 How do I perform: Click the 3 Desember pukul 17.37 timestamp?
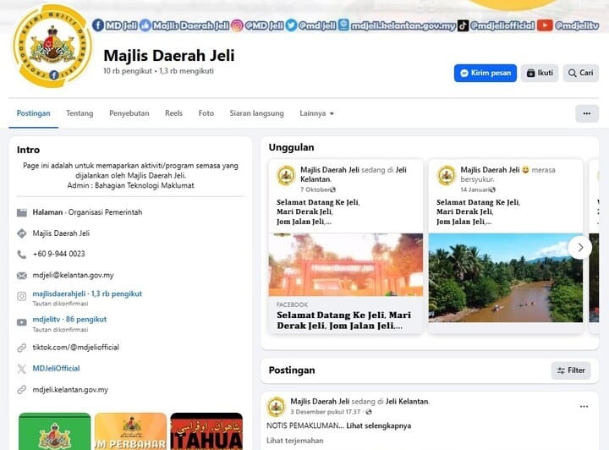326,412
